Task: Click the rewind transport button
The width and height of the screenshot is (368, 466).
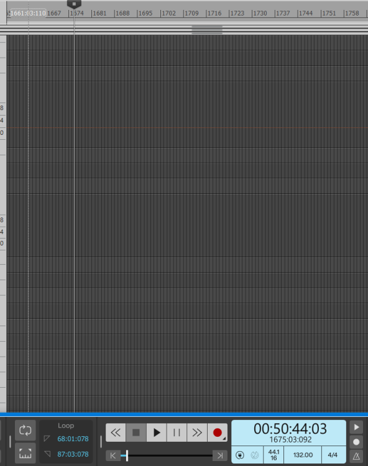Action: 116,432
